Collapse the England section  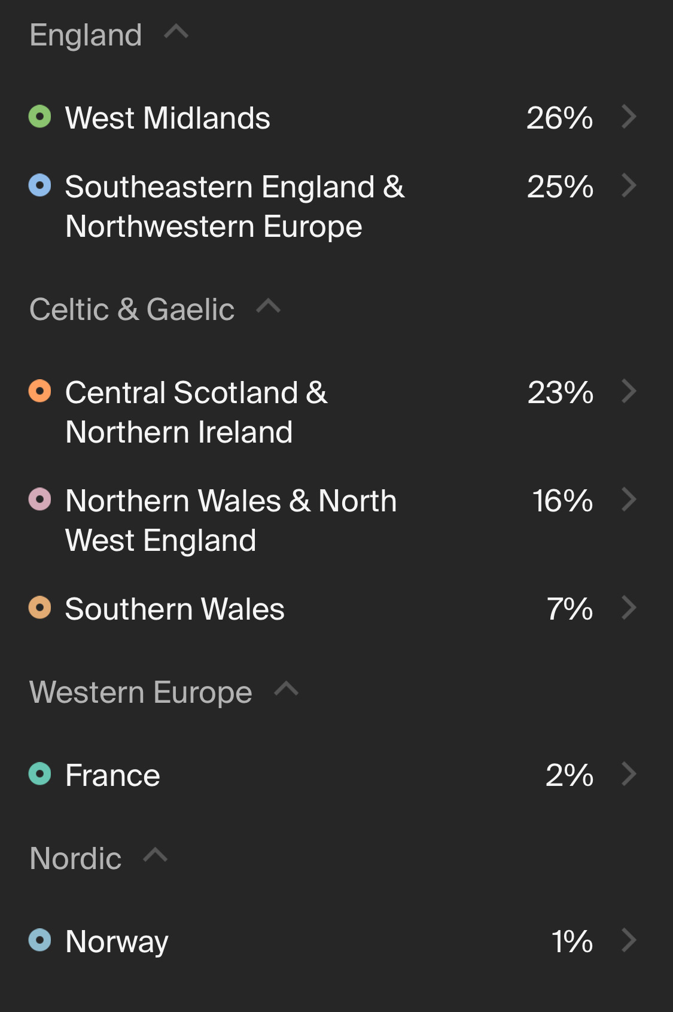176,32
